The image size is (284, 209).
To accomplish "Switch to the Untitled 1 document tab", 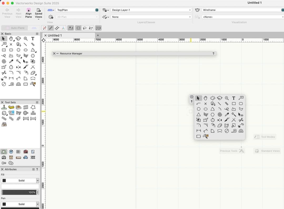I will [55, 35].
